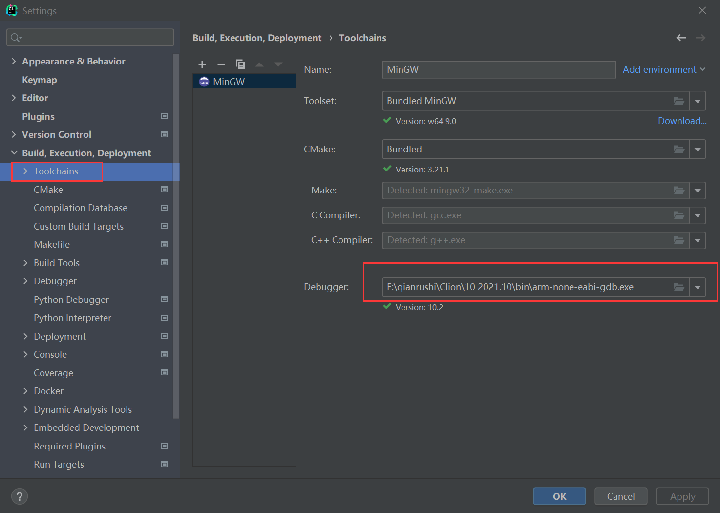Screen dimensions: 720x513
Task: Expand Debugger tree node
Action: pos(25,281)
